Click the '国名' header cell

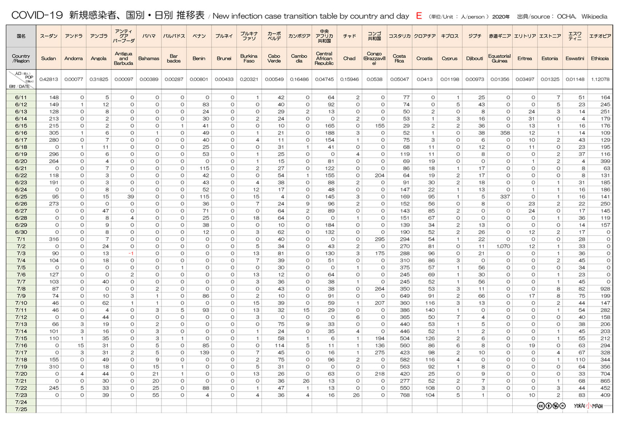tap(21, 37)
